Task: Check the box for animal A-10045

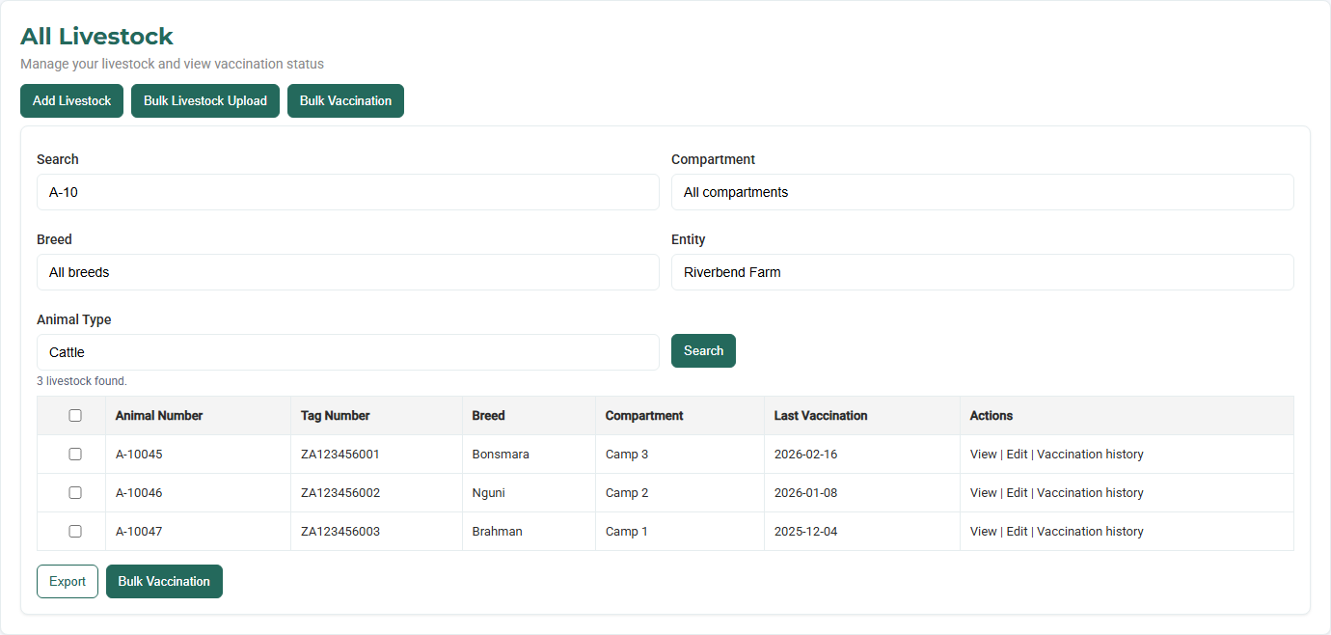Action: [x=75, y=455]
